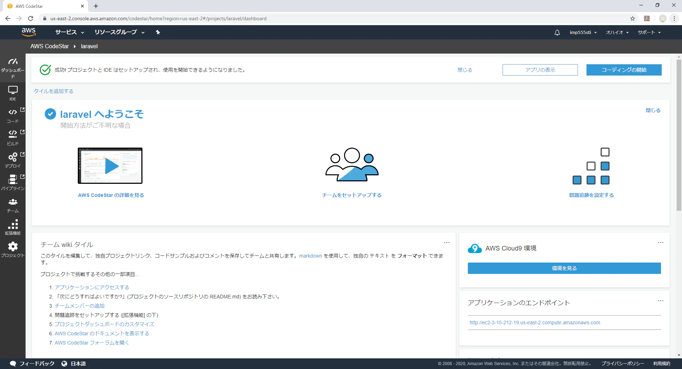Viewport: 682px width, 369px height.
Task: Click the フィードバック footer button
Action: click(32, 364)
